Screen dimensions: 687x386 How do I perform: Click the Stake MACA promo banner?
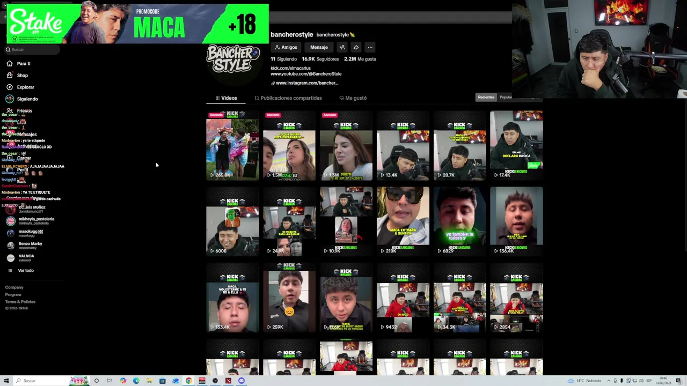coord(138,24)
